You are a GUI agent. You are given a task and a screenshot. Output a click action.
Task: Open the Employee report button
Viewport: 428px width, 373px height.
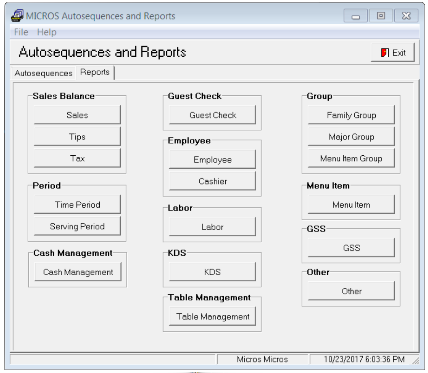[x=213, y=159]
